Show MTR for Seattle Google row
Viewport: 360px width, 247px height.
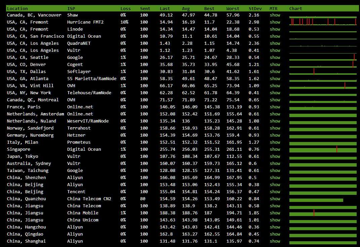pos(275,58)
